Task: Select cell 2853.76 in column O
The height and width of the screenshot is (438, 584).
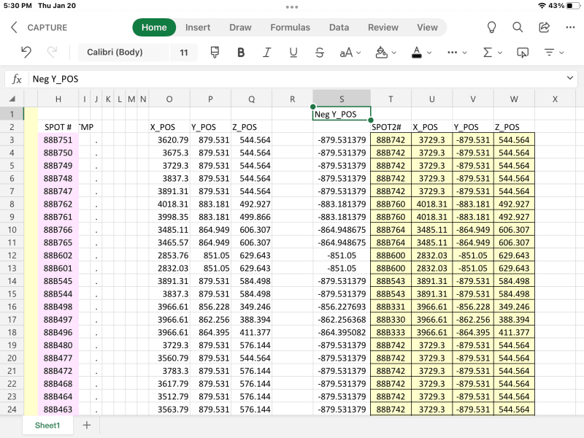Action: click(169, 255)
